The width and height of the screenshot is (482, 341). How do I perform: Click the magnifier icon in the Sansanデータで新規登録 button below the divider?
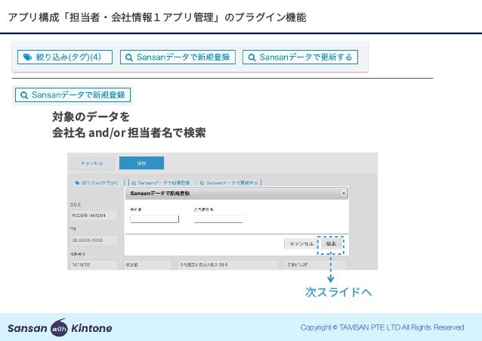pos(24,95)
